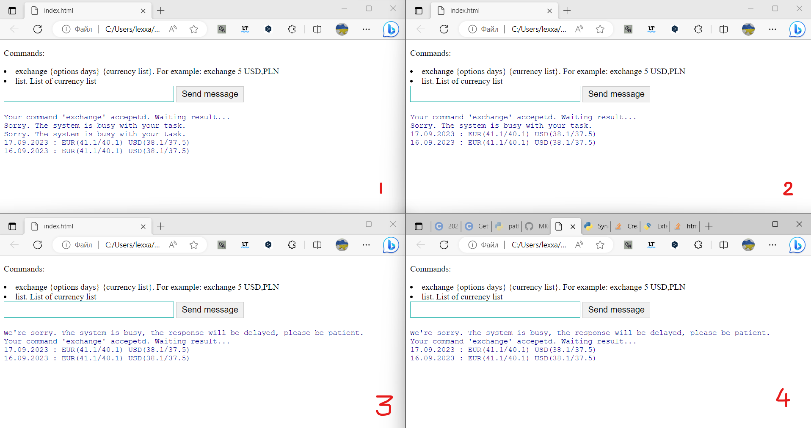Open extensions menu in window 2

(698, 29)
